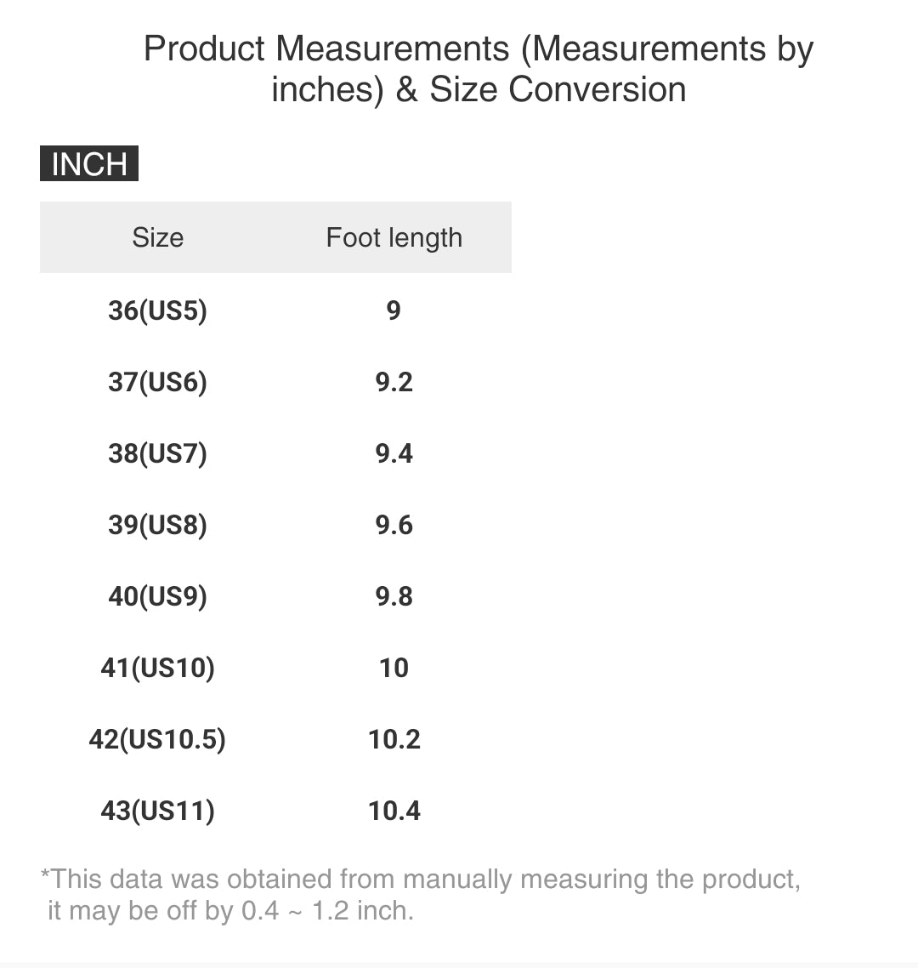The image size is (918, 968).
Task: Click the Foot length column header
Action: click(x=394, y=237)
